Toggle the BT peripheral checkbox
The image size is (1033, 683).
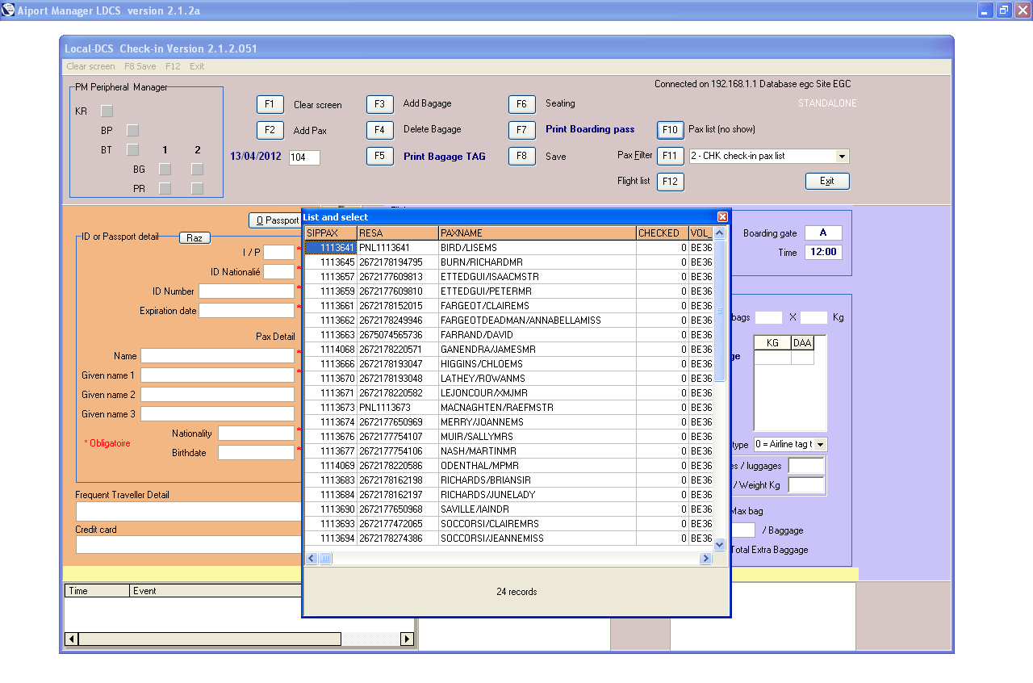pos(132,149)
